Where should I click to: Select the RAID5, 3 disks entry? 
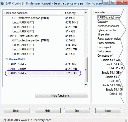(43, 73)
